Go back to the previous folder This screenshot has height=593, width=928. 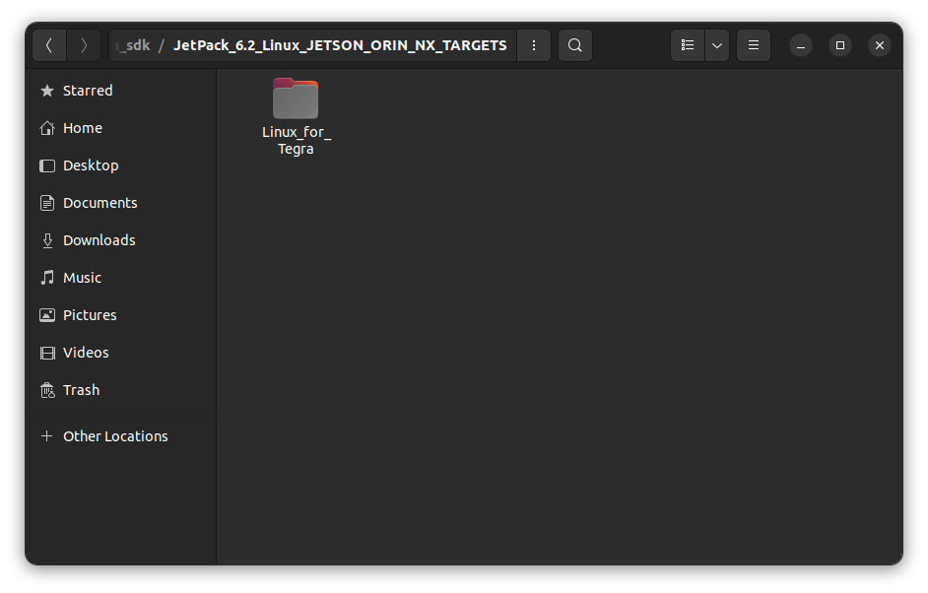pyautogui.click(x=49, y=45)
